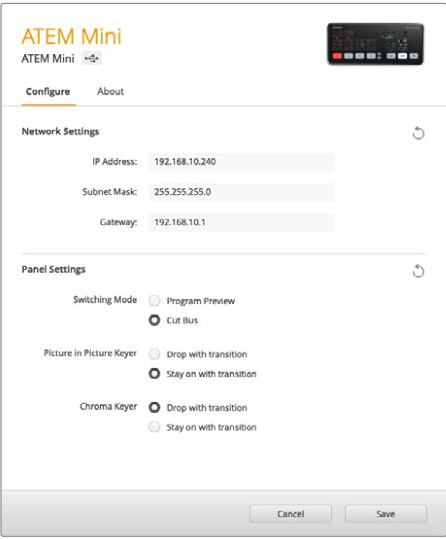Image resolution: width=446 pixels, height=539 pixels.
Task: Switch to the Configure tab
Action: pyautogui.click(x=48, y=91)
